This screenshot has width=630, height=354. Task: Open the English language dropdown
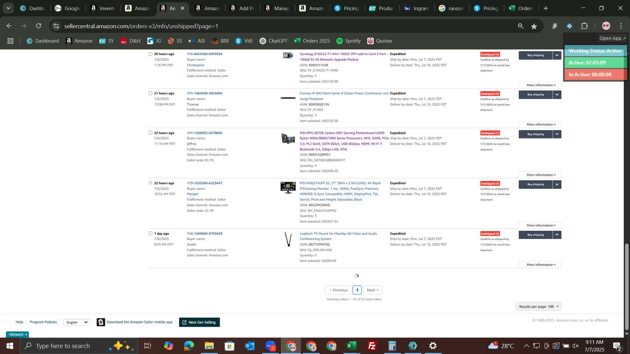click(76, 322)
